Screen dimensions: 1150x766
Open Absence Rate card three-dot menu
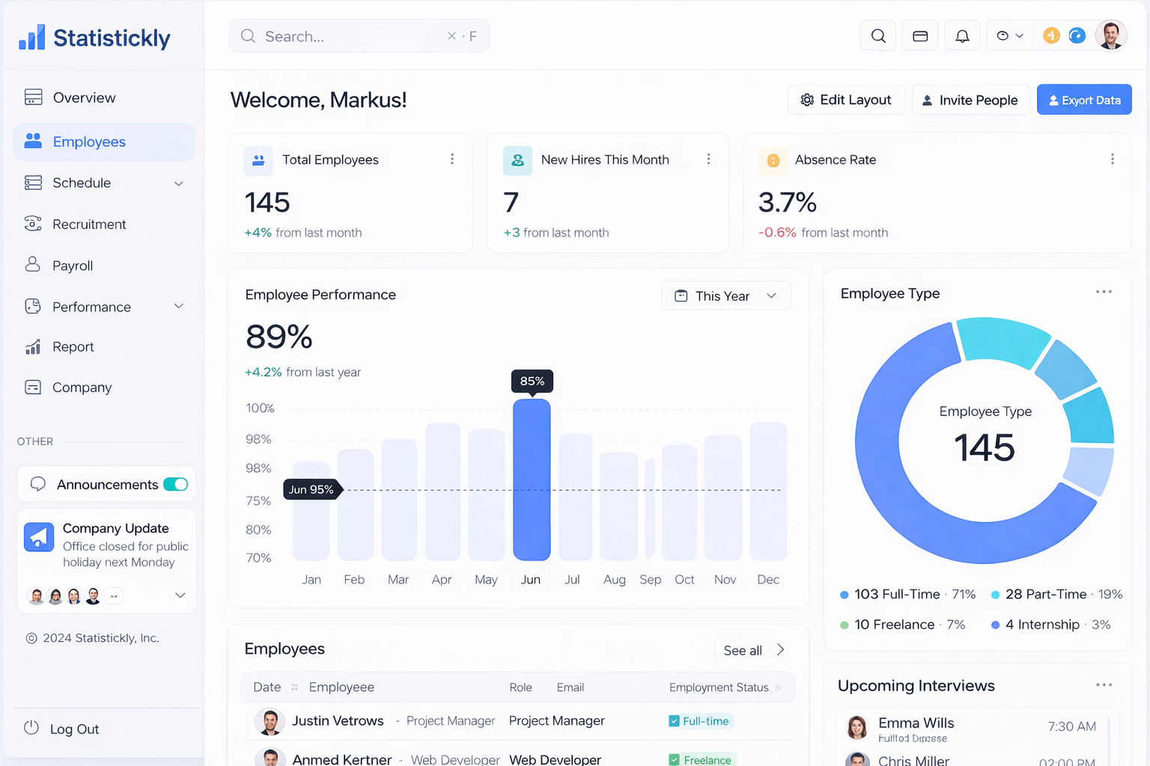click(1112, 159)
